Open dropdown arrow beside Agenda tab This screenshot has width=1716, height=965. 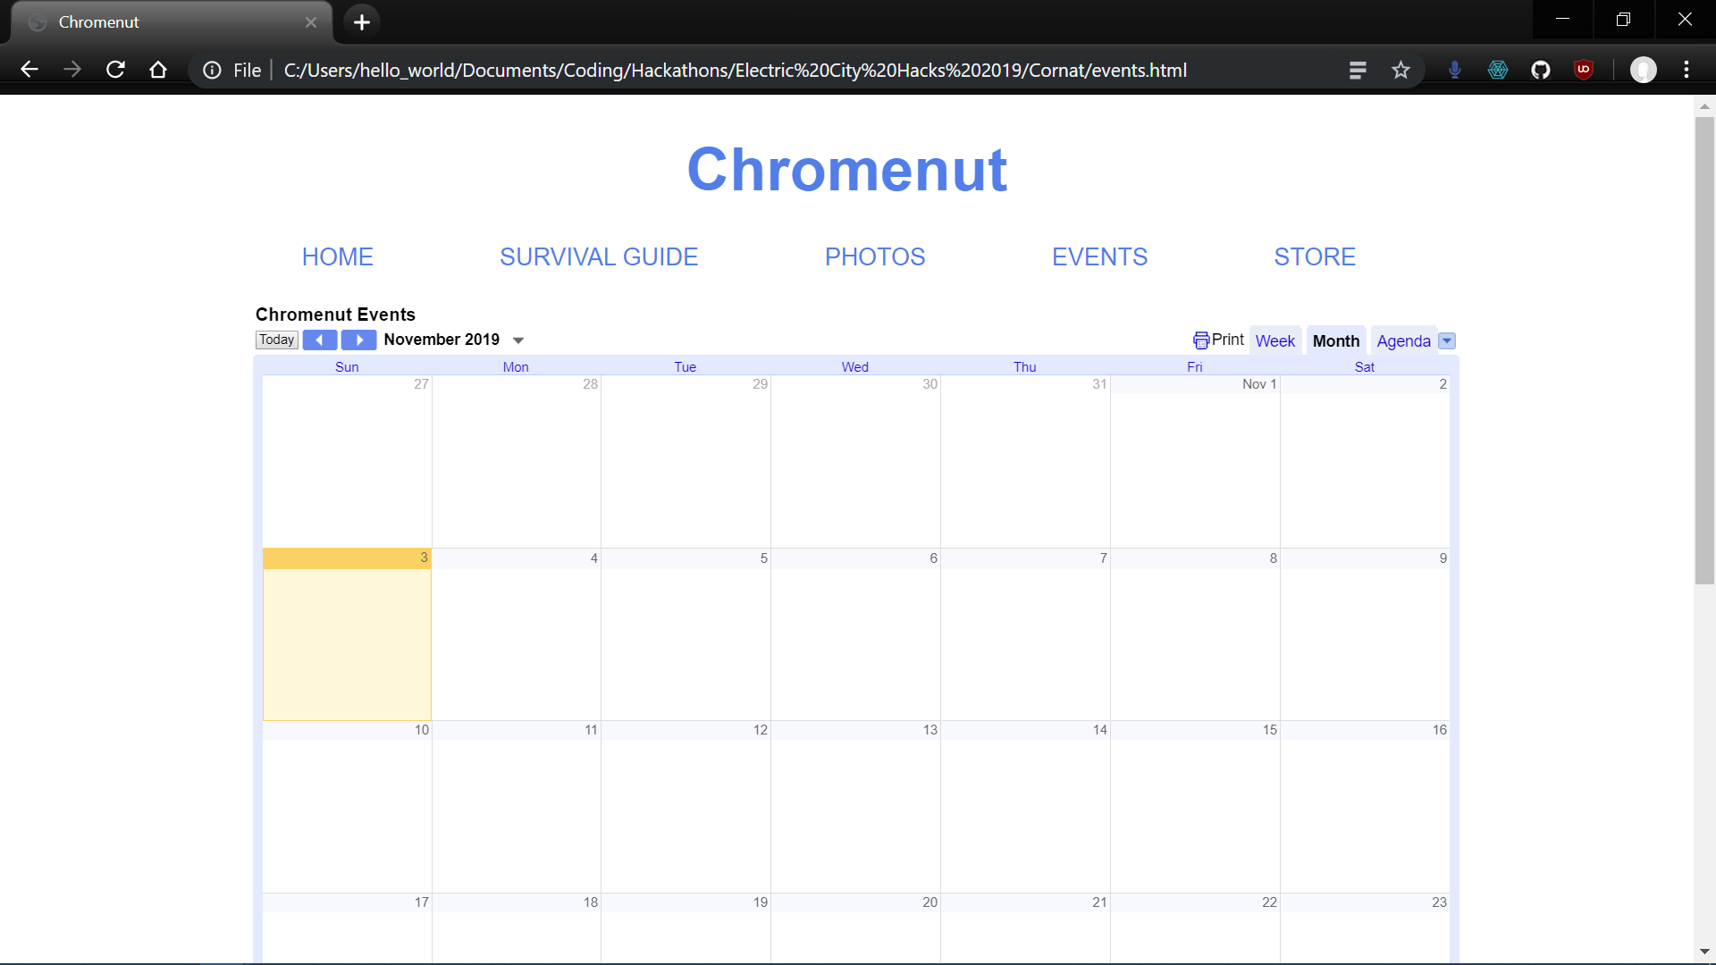1447,340
